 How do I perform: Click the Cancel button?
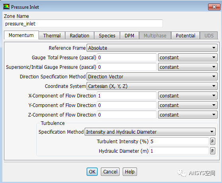coord(110,171)
